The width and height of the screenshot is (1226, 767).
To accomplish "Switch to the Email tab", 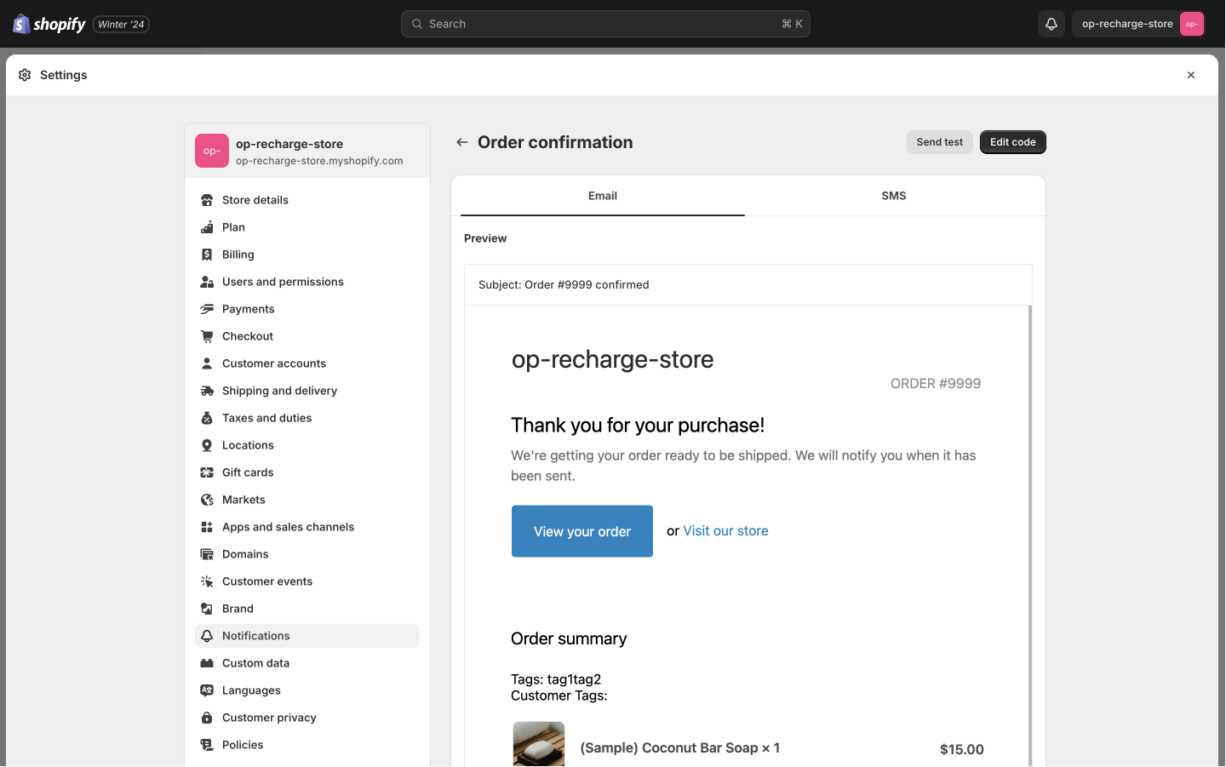I will pyautogui.click(x=603, y=196).
